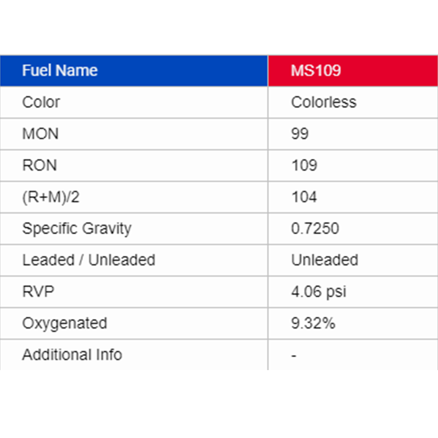Image resolution: width=438 pixels, height=438 pixels.
Task: Select the RON row label
Action: (x=40, y=166)
